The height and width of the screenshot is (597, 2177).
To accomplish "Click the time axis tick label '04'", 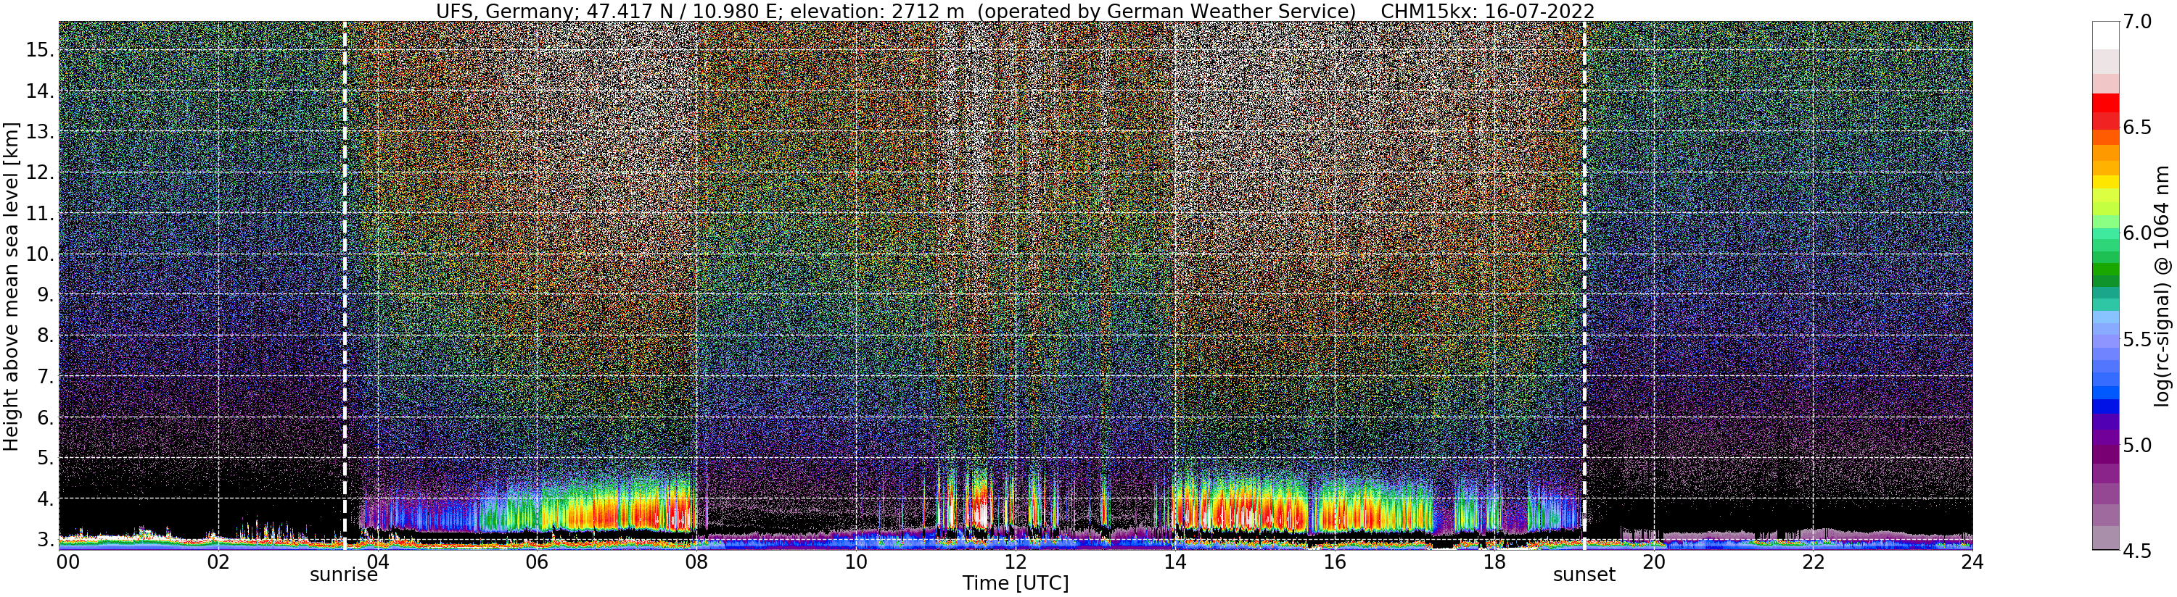I will (x=377, y=561).
